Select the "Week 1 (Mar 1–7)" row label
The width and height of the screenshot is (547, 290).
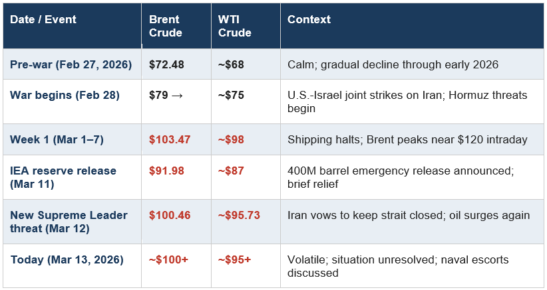pyautogui.click(x=57, y=139)
